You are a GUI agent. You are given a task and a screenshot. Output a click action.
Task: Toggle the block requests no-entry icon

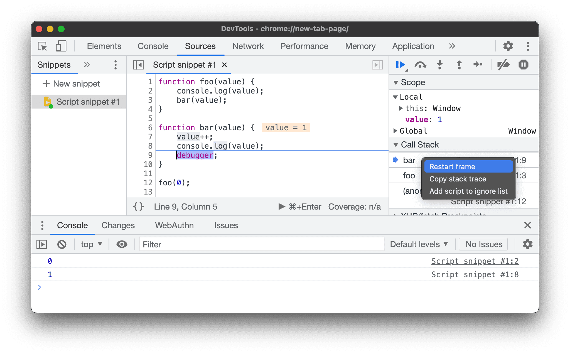tap(62, 245)
